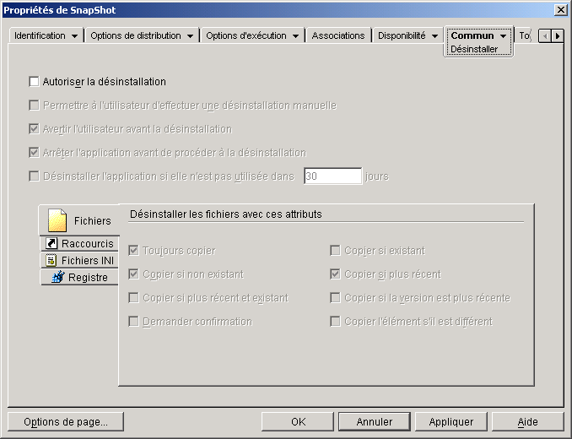This screenshot has height=439, width=572.
Task: Check Copier si la version est plus récente
Action: pyautogui.click(x=335, y=298)
